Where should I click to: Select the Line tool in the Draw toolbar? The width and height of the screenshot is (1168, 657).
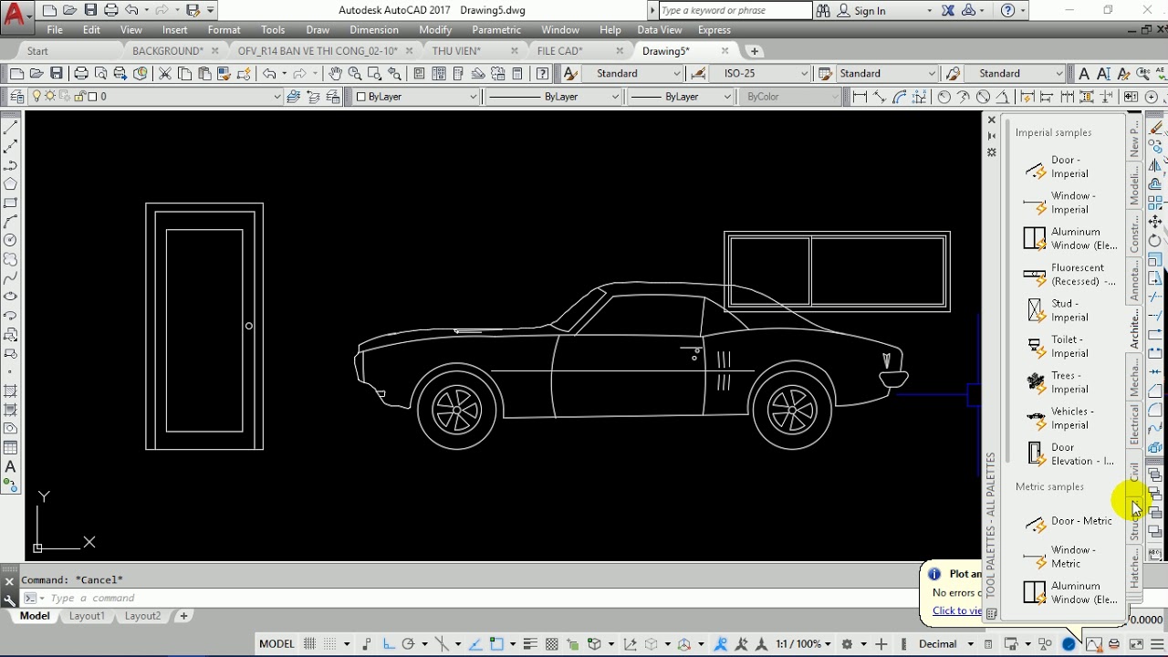(x=11, y=129)
